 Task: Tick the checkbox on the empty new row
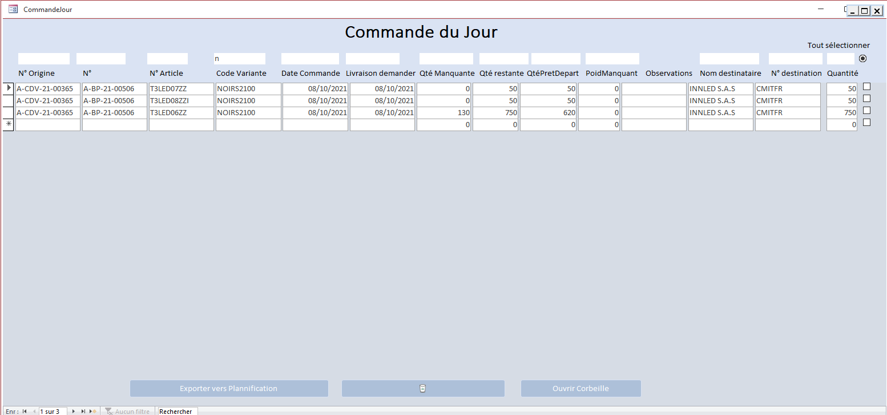tap(866, 123)
